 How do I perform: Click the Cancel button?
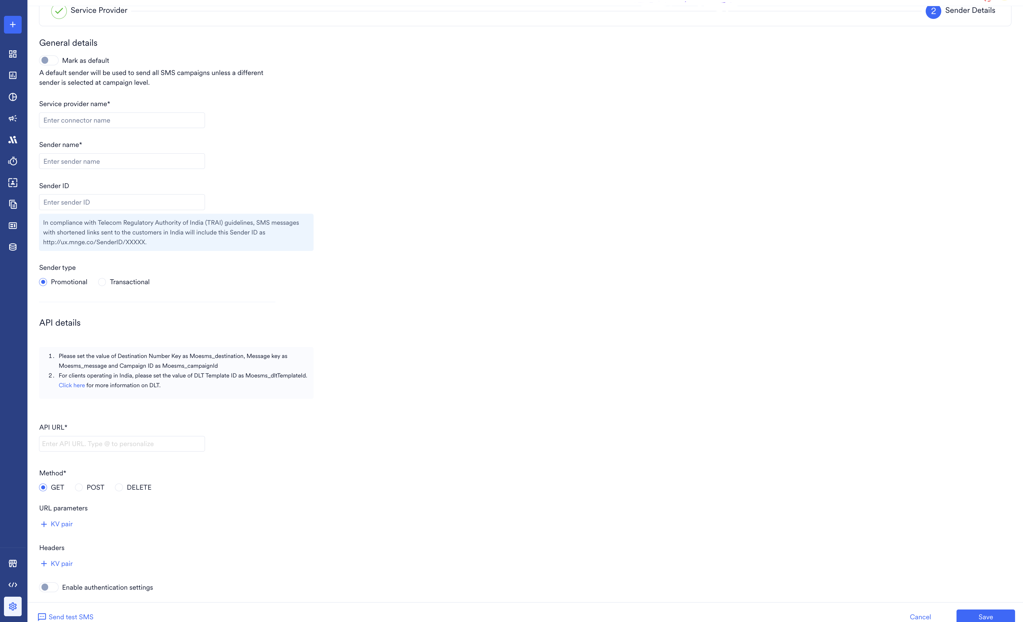click(x=920, y=617)
